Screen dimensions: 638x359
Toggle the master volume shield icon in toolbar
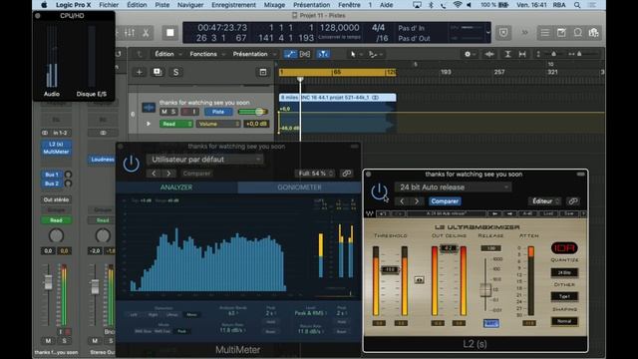coord(503,33)
